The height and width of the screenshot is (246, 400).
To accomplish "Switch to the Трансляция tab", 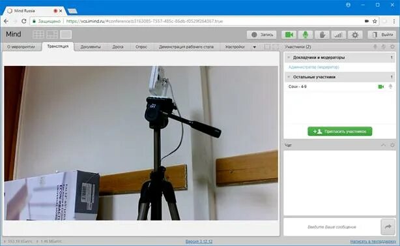I will click(x=58, y=46).
